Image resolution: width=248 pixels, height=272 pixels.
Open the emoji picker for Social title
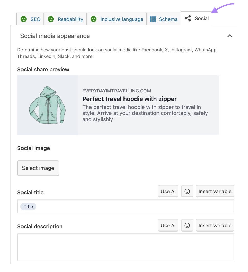tap(187, 191)
